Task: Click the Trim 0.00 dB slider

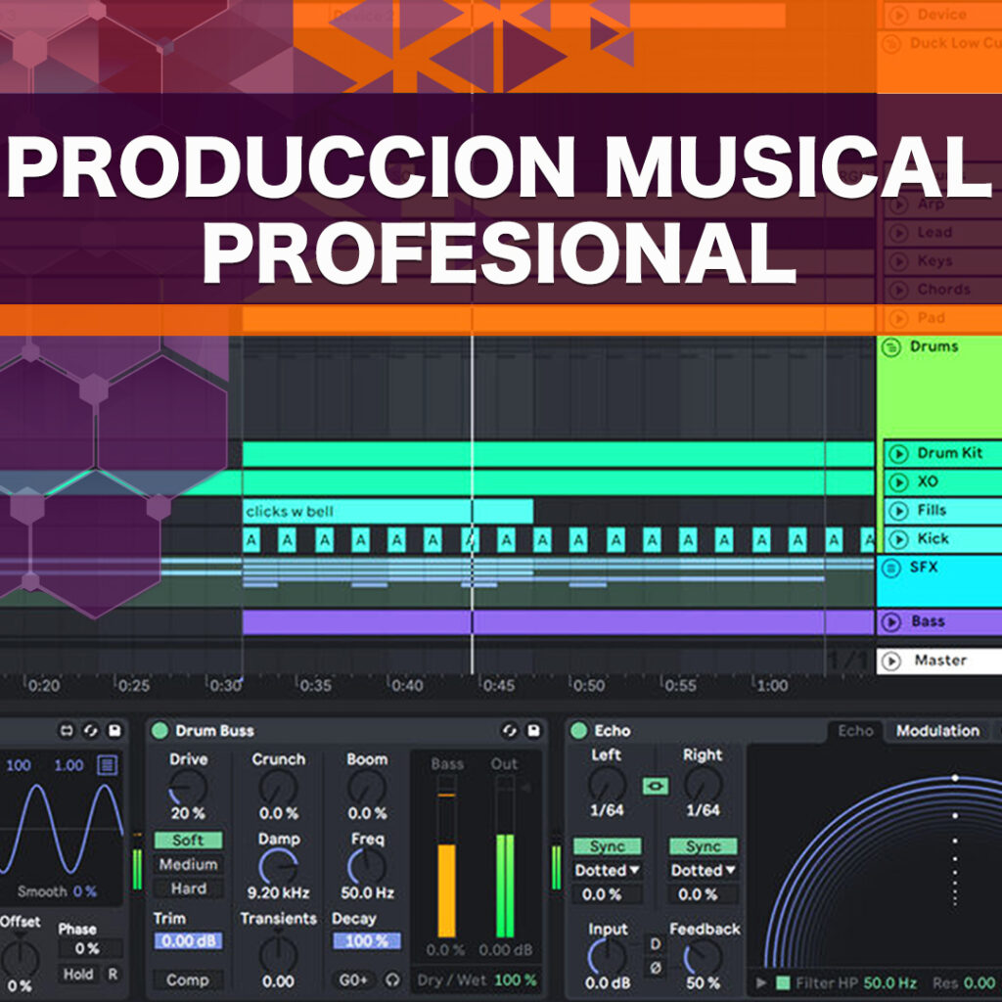Action: [188, 941]
